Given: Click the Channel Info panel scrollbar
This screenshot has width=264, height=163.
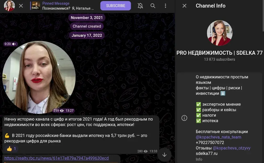Looking at the screenshot, I should 263,16.
